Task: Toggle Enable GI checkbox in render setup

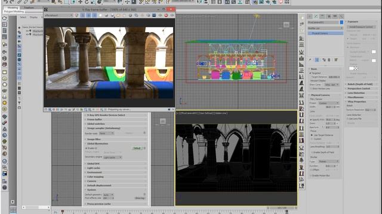Action: [x=86, y=148]
